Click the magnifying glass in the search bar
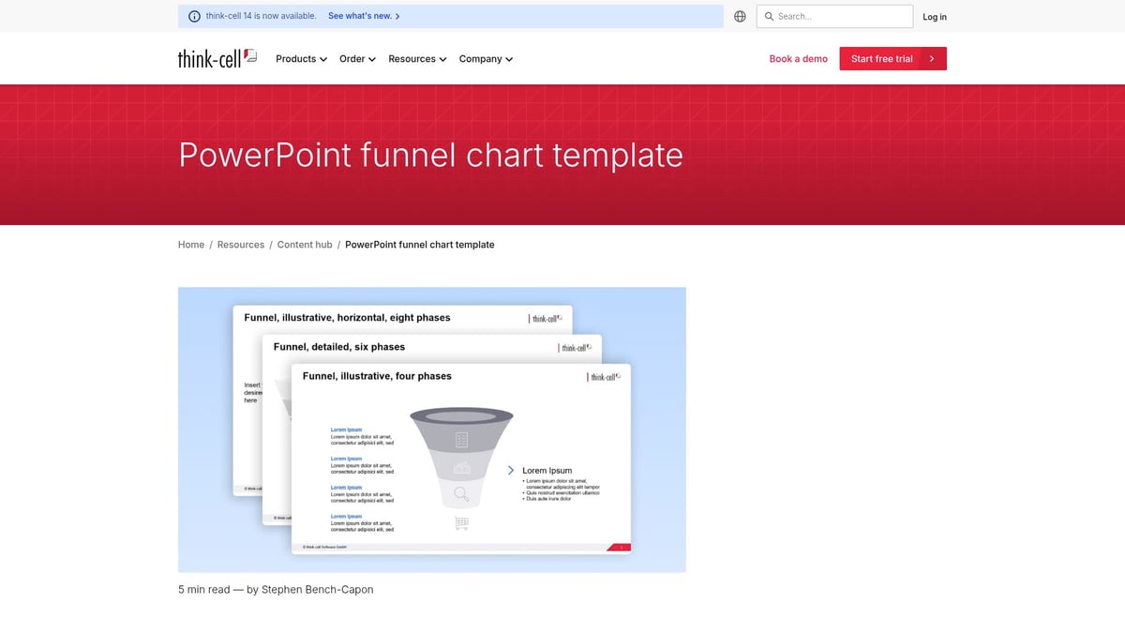Image resolution: width=1125 pixels, height=633 pixels. [x=771, y=16]
